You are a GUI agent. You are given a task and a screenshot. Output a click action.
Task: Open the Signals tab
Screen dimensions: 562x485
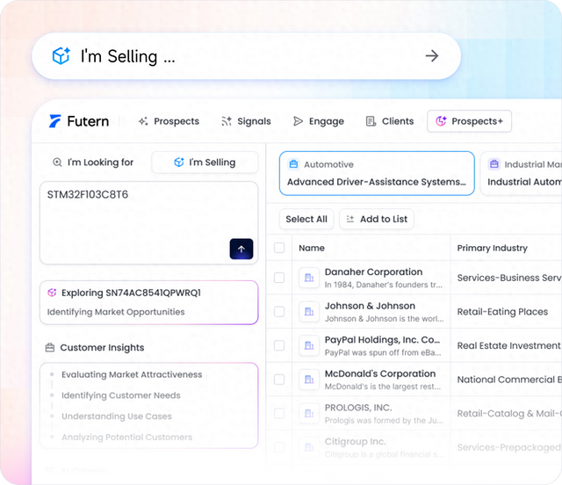[246, 121]
